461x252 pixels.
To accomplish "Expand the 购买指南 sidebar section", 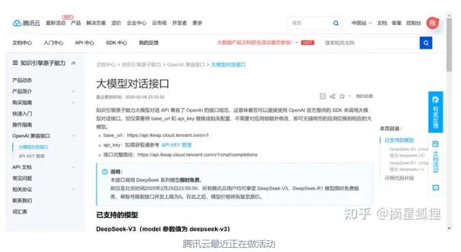I will [x=74, y=103].
